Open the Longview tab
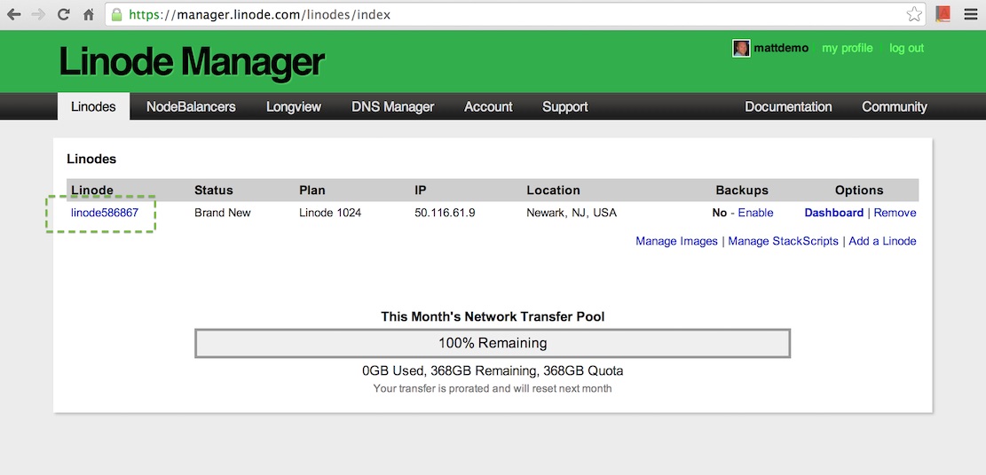 click(x=294, y=107)
